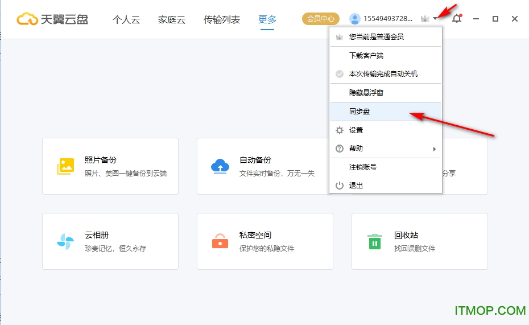Click the 照片备份 photo icon
This screenshot has height=325, width=529.
(x=65, y=166)
